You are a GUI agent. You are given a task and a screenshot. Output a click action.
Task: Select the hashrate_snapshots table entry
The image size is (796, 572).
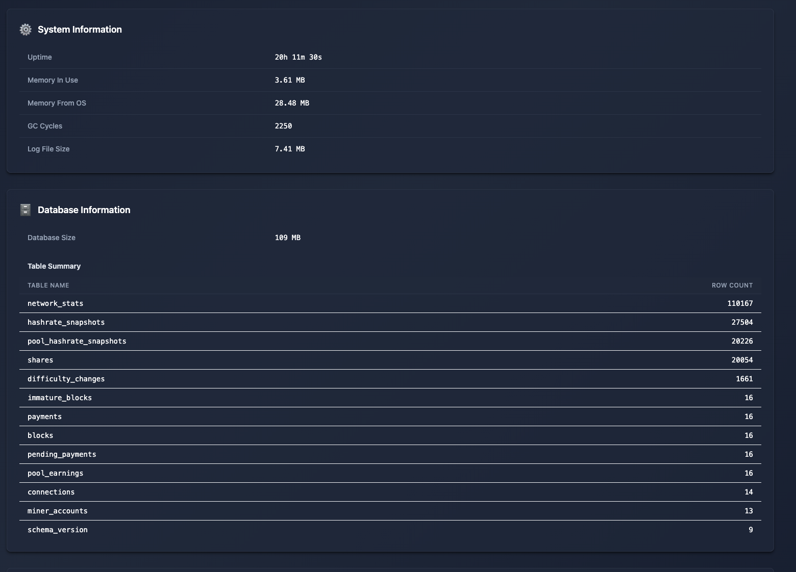coord(66,322)
